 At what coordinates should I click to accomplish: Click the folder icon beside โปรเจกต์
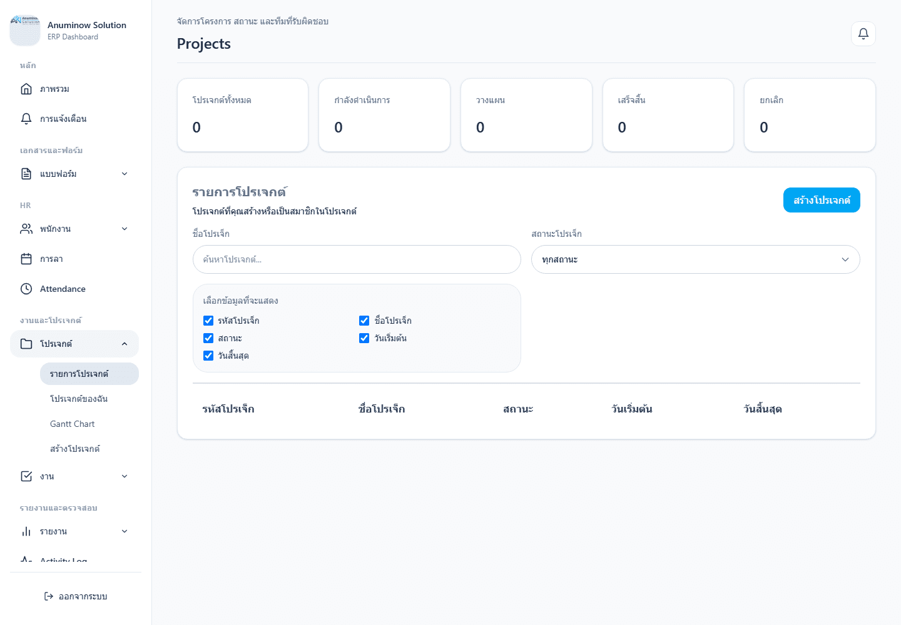pyautogui.click(x=26, y=344)
